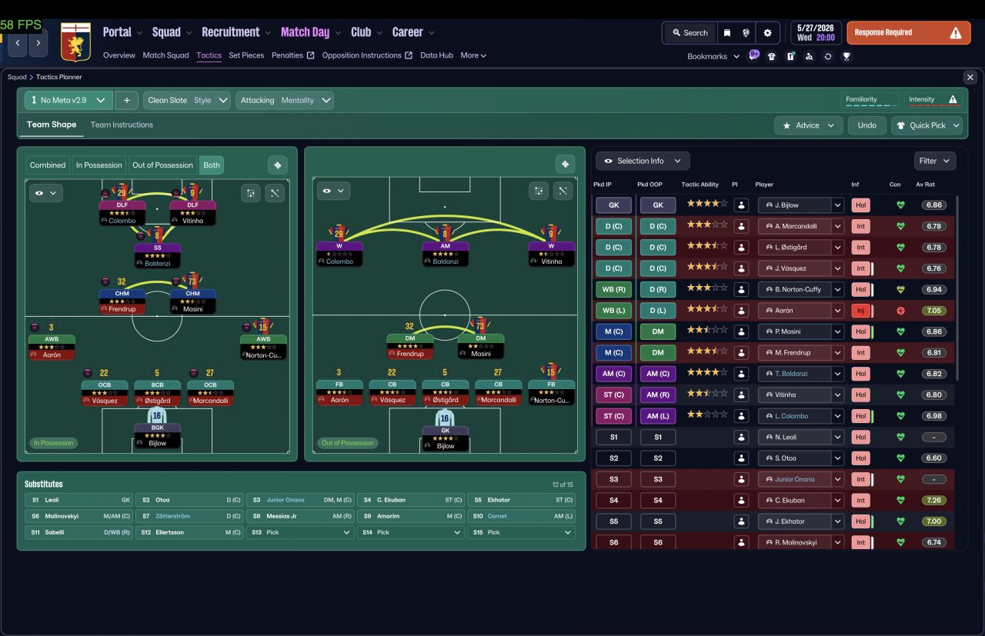
Task: Open the Match Day menu
Action: (x=309, y=32)
